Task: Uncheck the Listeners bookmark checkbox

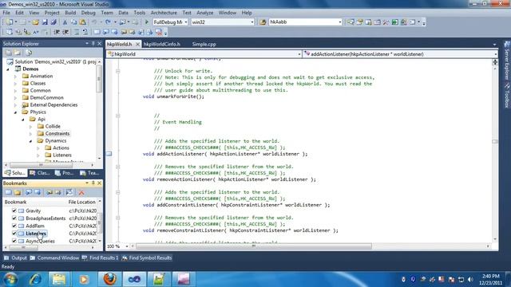Action: tap(14, 234)
